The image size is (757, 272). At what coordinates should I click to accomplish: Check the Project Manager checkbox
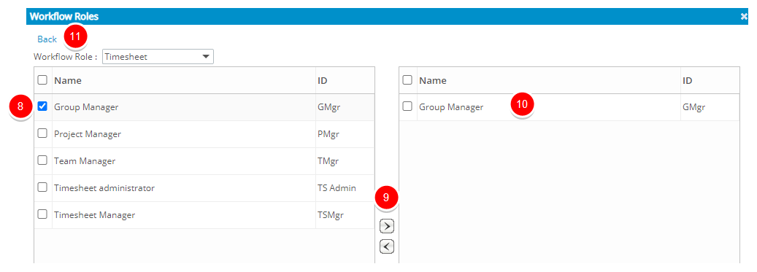pos(42,133)
